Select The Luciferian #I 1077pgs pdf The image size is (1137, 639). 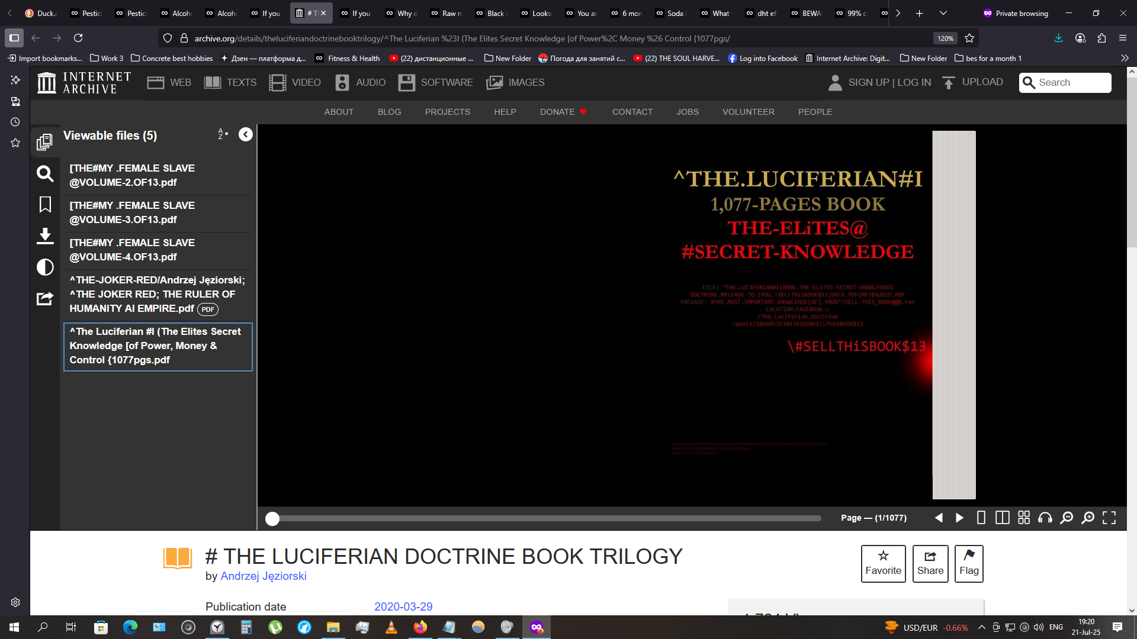click(158, 346)
